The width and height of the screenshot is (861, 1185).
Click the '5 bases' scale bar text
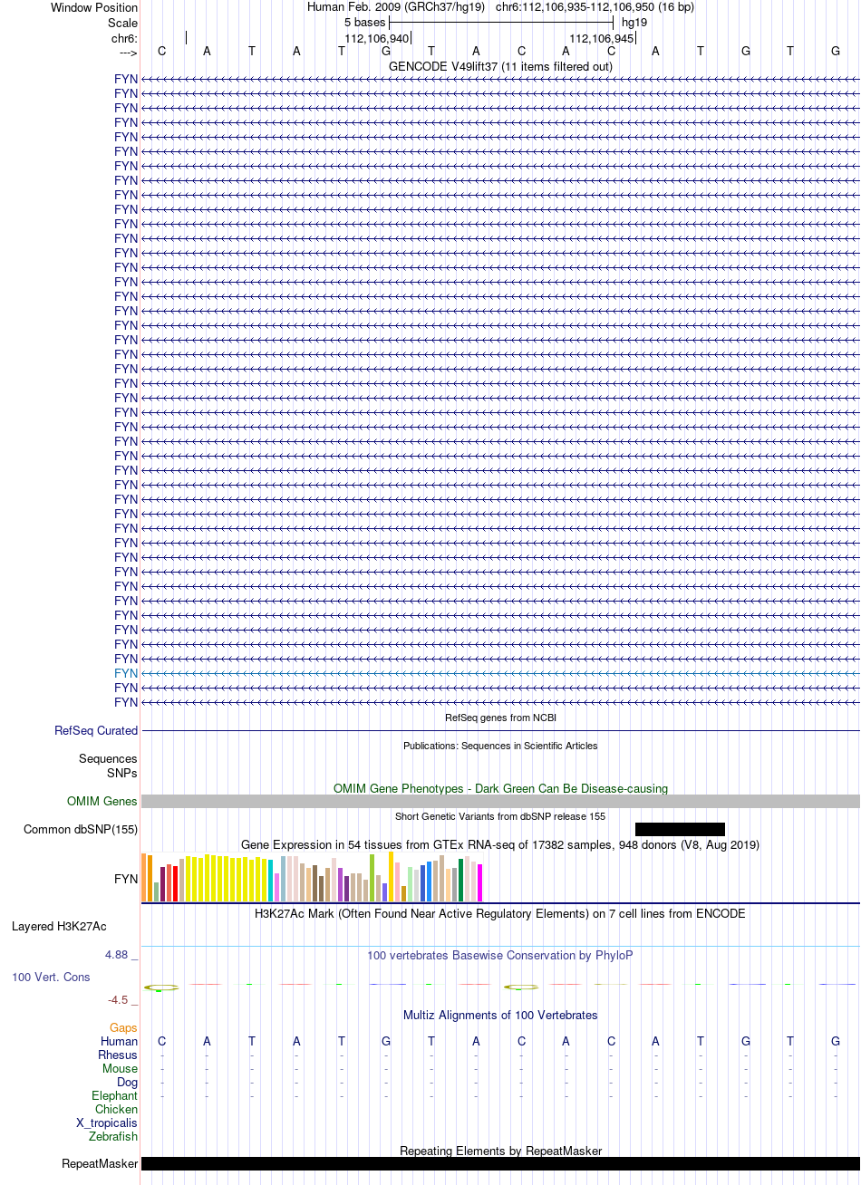(364, 22)
